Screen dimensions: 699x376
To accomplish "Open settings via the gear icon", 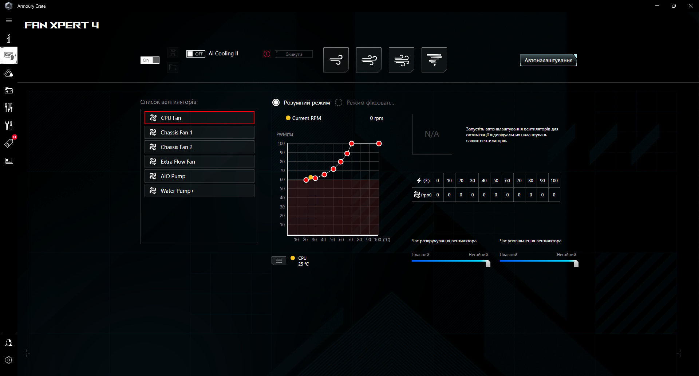I will (8, 360).
